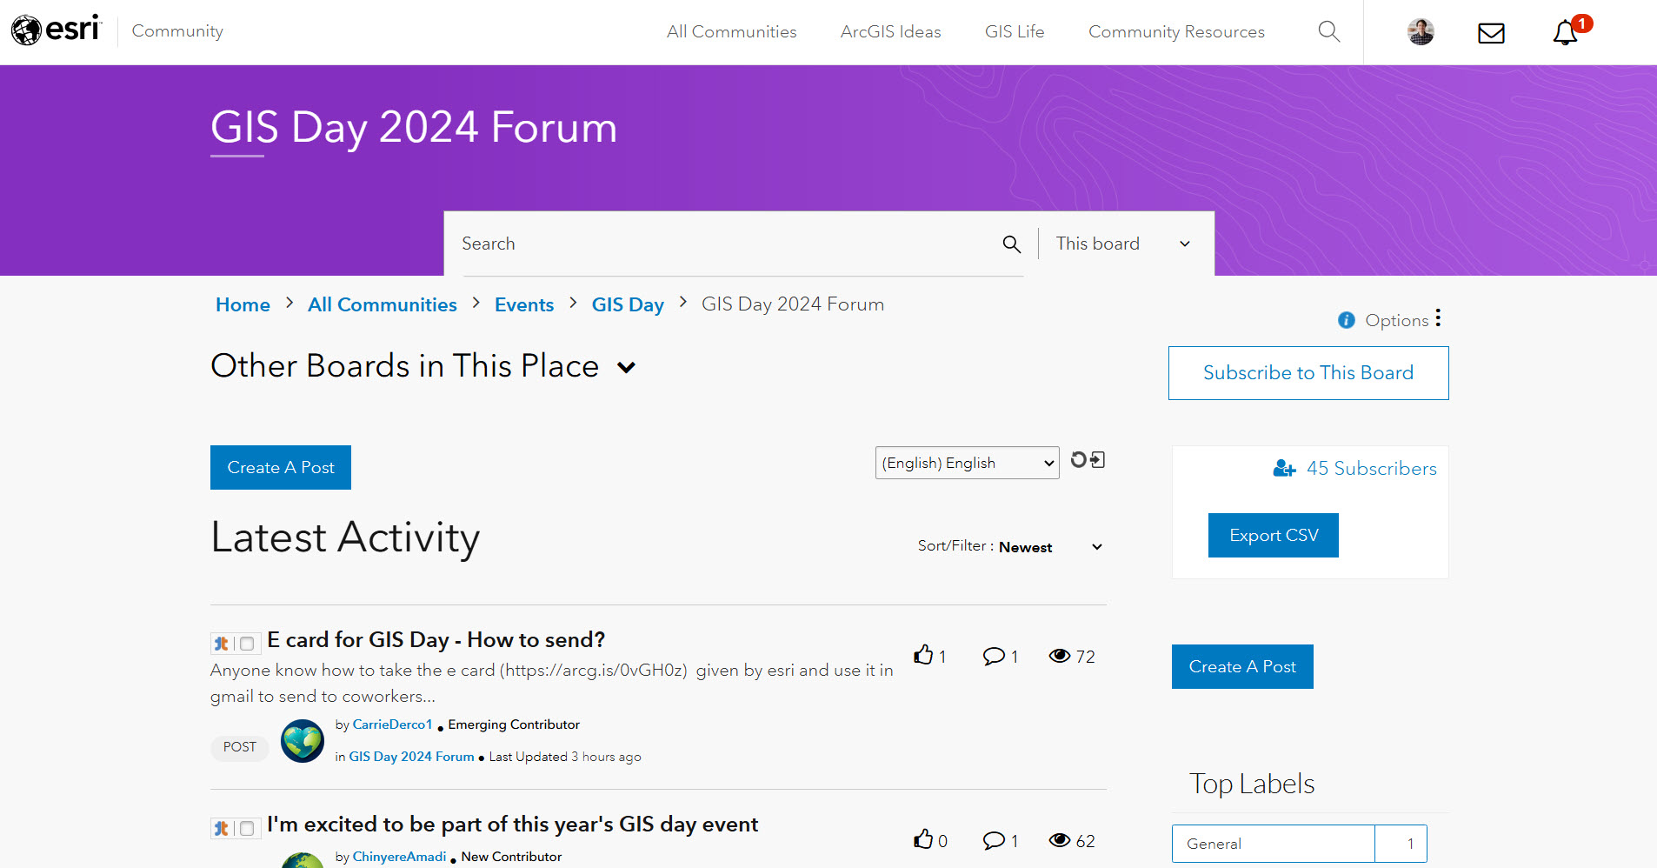1657x868 pixels.
Task: Open comments on the E card post
Action: coord(994,656)
